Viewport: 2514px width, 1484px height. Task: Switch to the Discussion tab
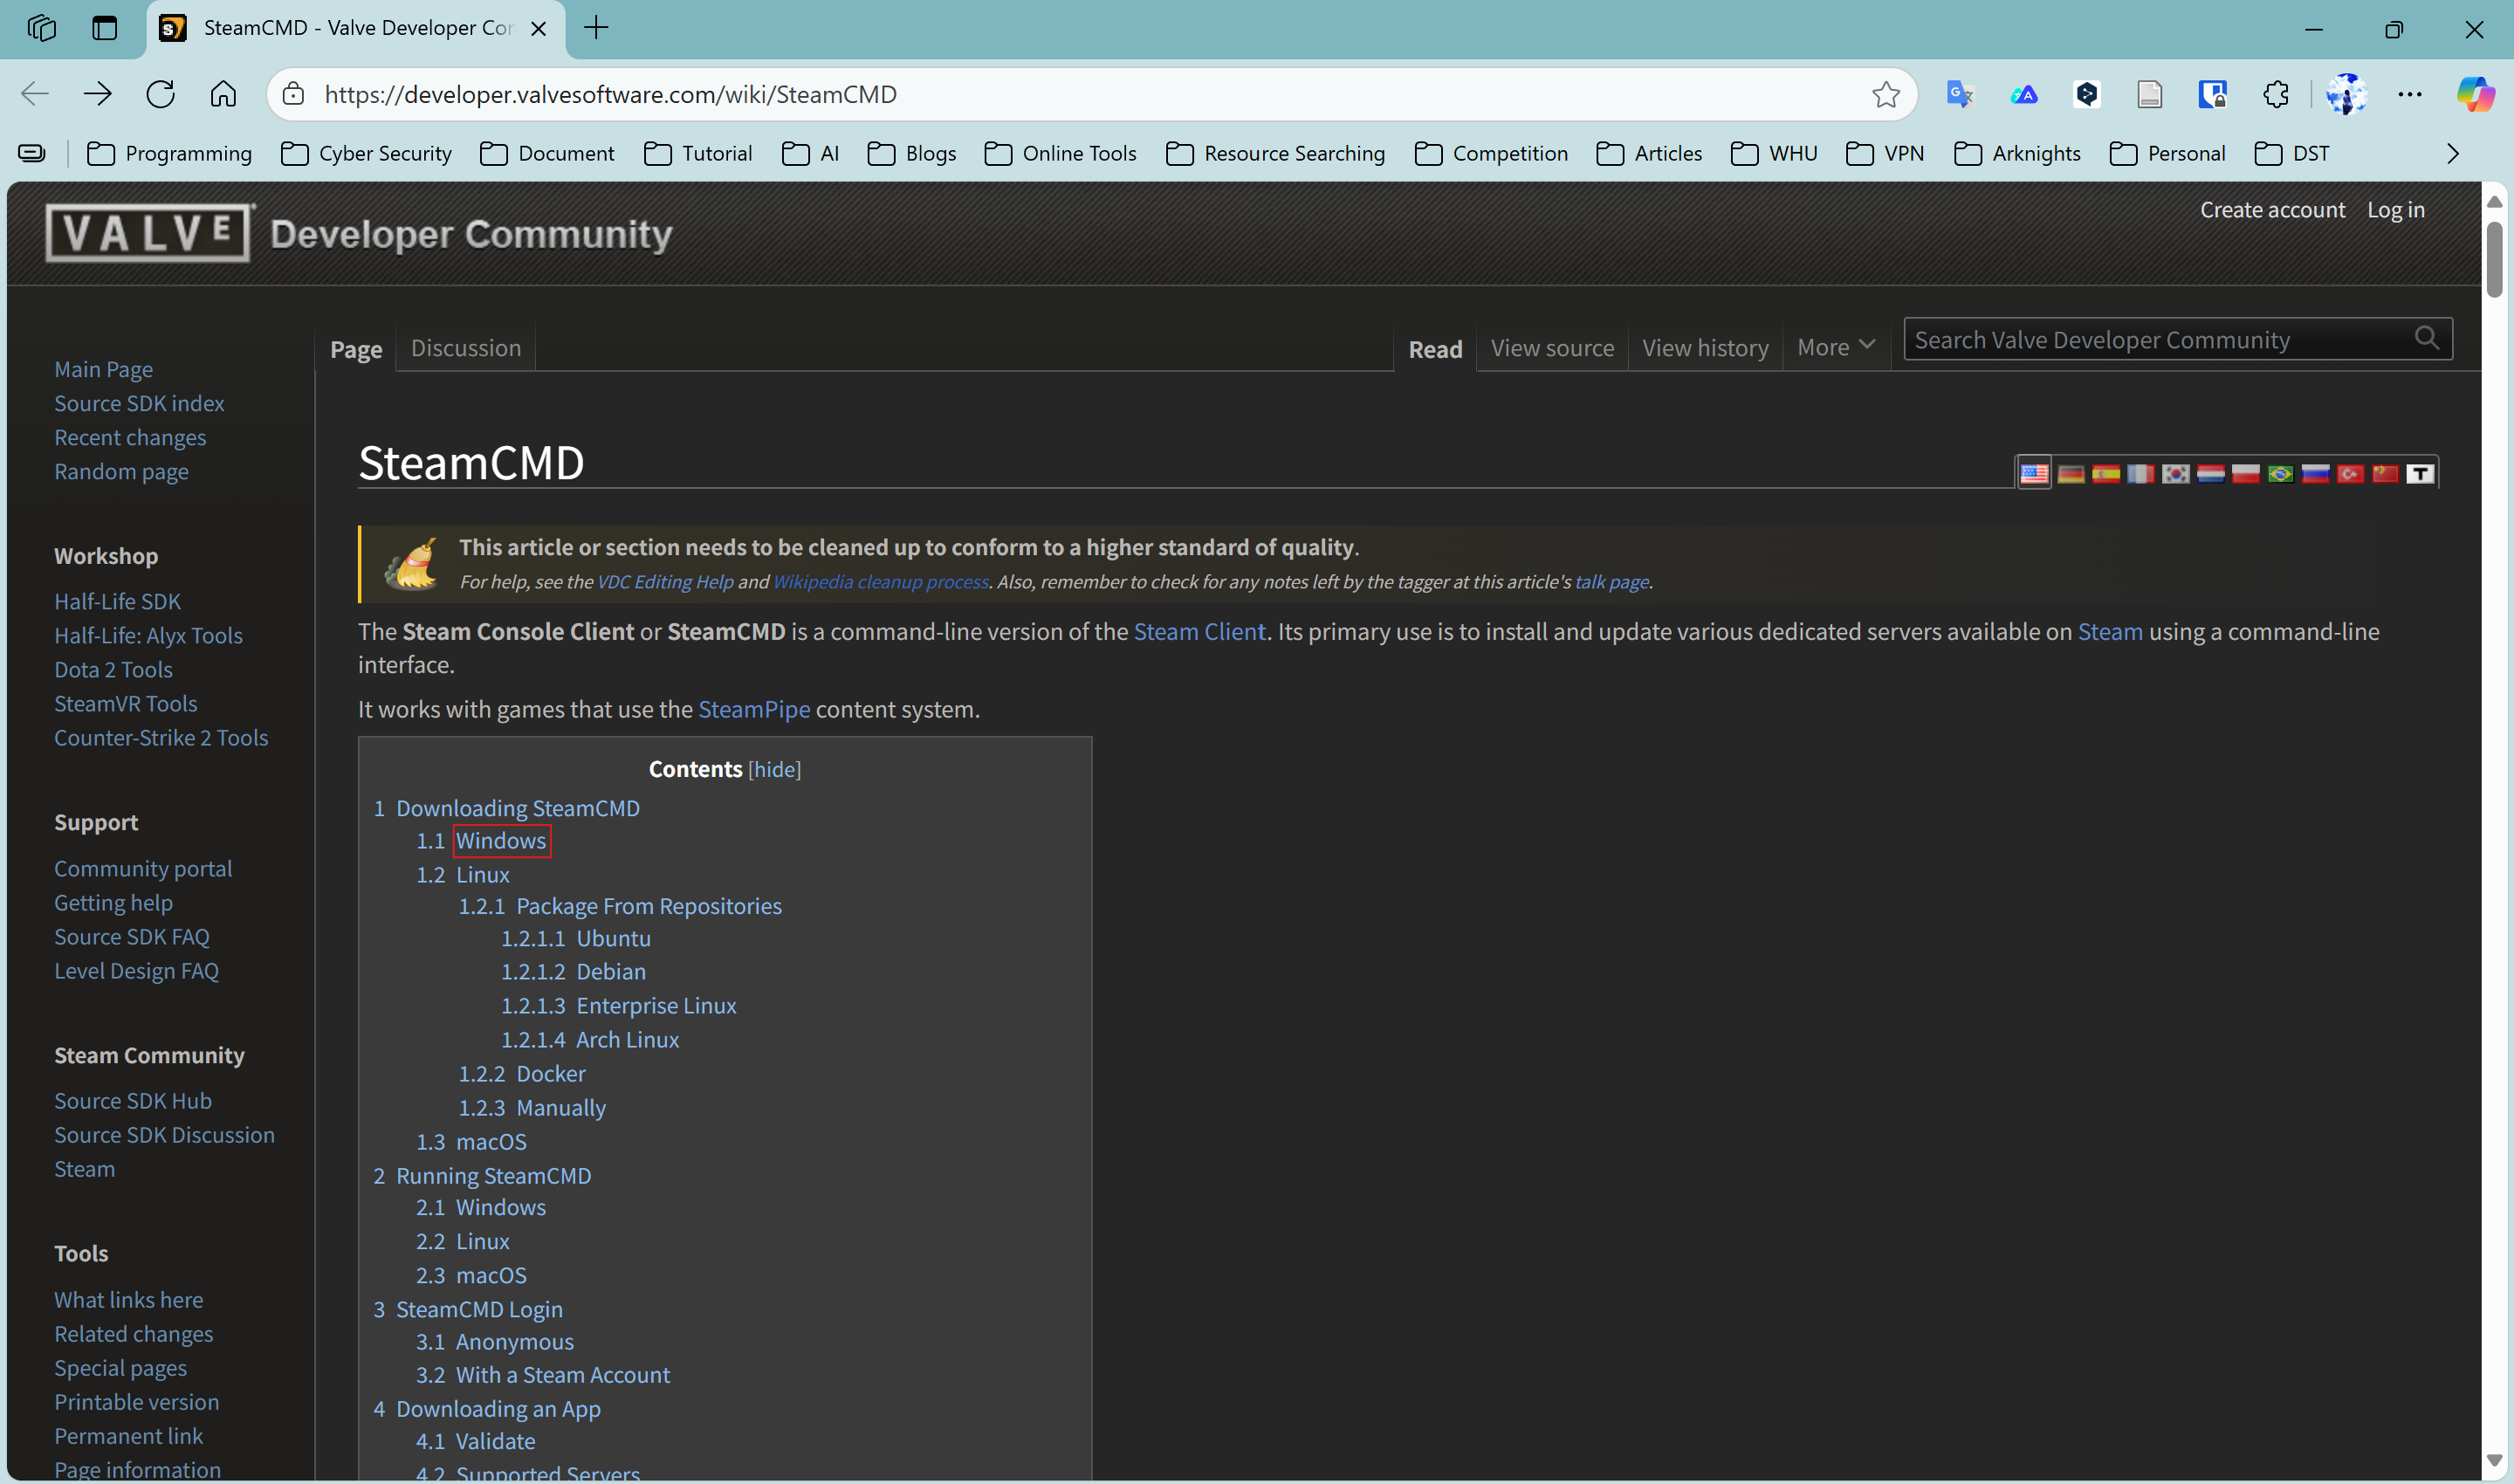coord(466,348)
